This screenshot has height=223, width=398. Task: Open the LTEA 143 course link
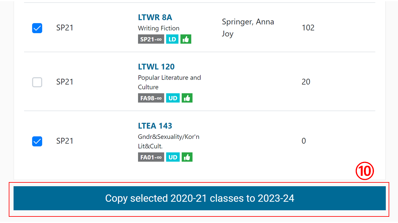coord(155,126)
